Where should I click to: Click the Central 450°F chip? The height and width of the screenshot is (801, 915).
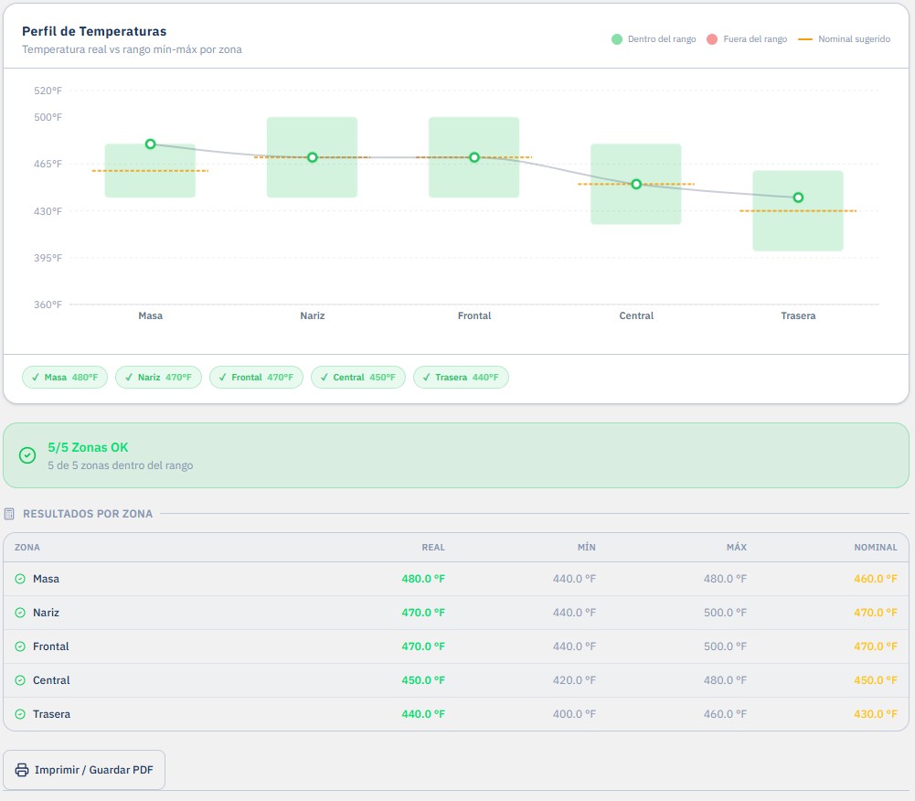(x=358, y=377)
